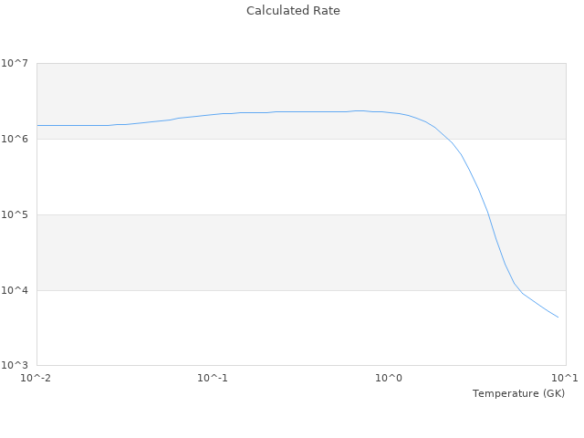The height and width of the screenshot is (438, 584).
Task: Select the 10^7 y-axis label
Action: 15,63
